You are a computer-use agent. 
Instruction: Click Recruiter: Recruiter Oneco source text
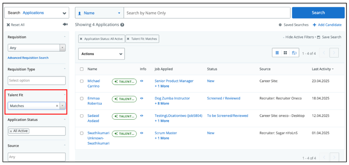pyautogui.click(x=281, y=98)
